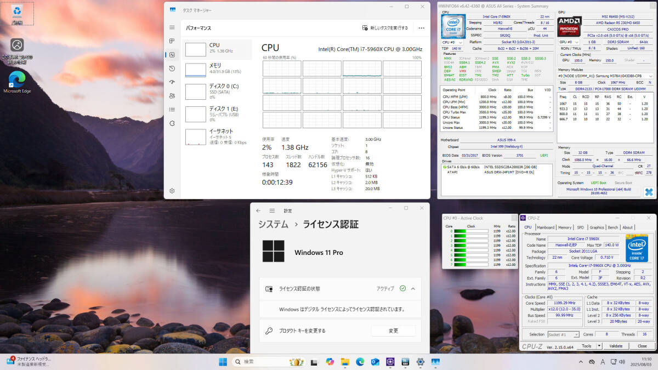Click Tools button in CPU-Z
The height and width of the screenshot is (370, 658).
click(x=587, y=346)
